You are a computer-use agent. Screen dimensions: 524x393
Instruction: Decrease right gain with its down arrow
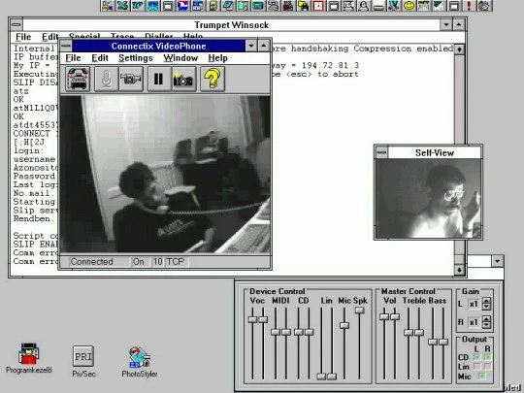[x=486, y=325]
